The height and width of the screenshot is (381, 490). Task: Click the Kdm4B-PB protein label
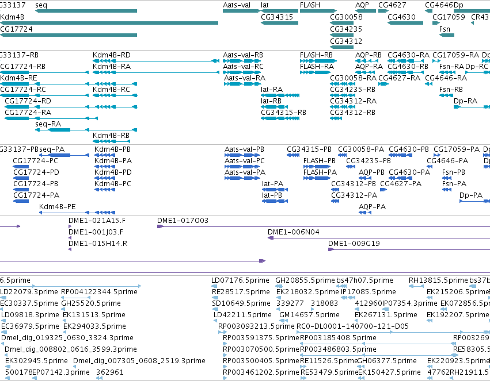[x=112, y=149]
